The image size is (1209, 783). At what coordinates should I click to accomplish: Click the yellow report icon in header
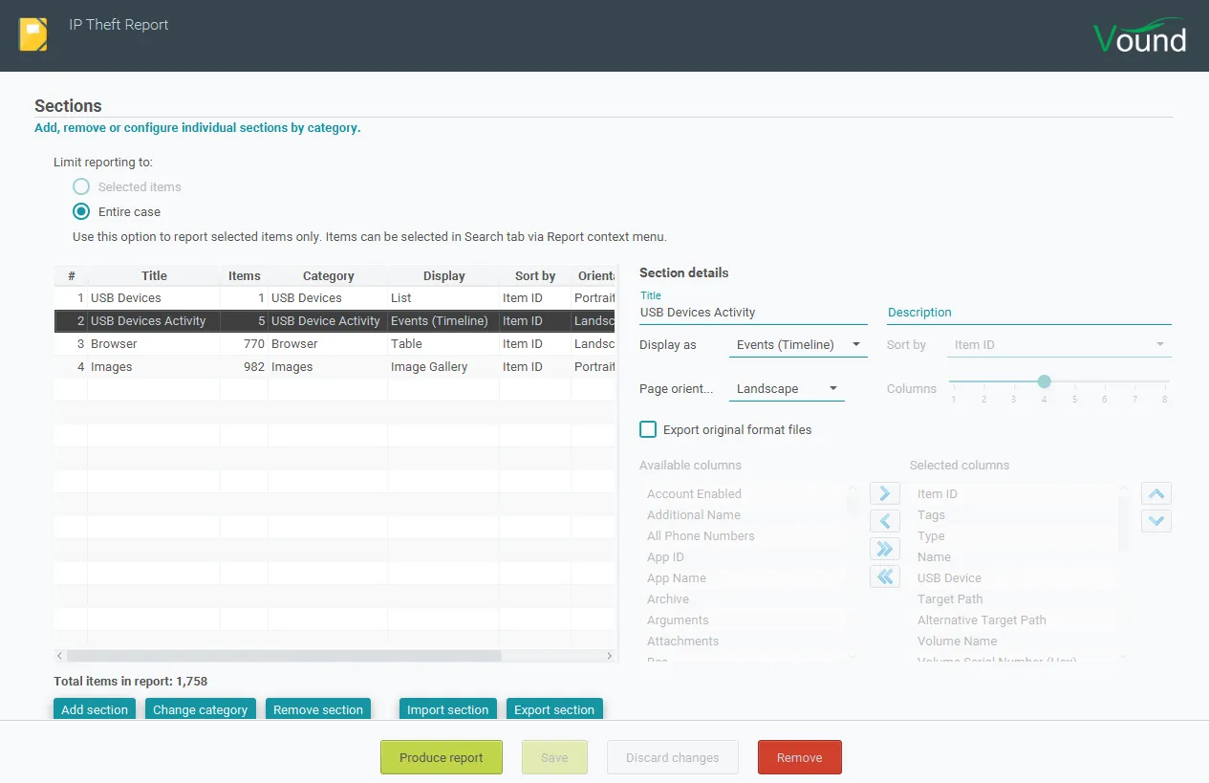33,35
